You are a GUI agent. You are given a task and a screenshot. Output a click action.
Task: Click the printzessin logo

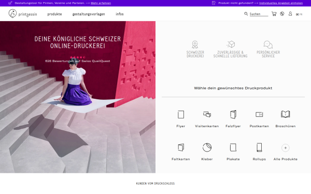coord(23,13)
